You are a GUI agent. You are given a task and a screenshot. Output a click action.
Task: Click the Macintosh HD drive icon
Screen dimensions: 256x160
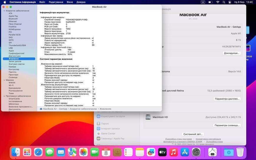tap(148, 117)
